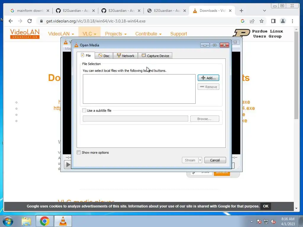Click the Google icon in the address bar
Viewport: 303px width, 227px height.
click(243, 21)
